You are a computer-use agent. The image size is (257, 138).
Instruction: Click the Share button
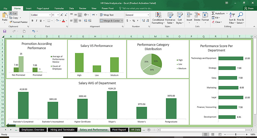tap(249, 8)
